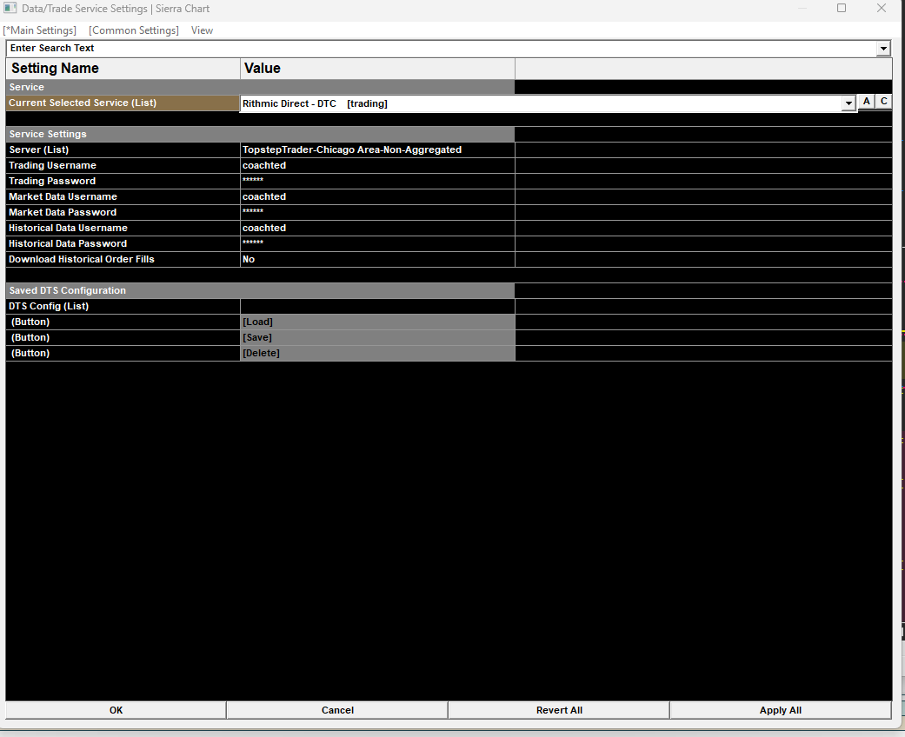The height and width of the screenshot is (737, 905).
Task: Click the A button beside service list
Action: coord(867,101)
